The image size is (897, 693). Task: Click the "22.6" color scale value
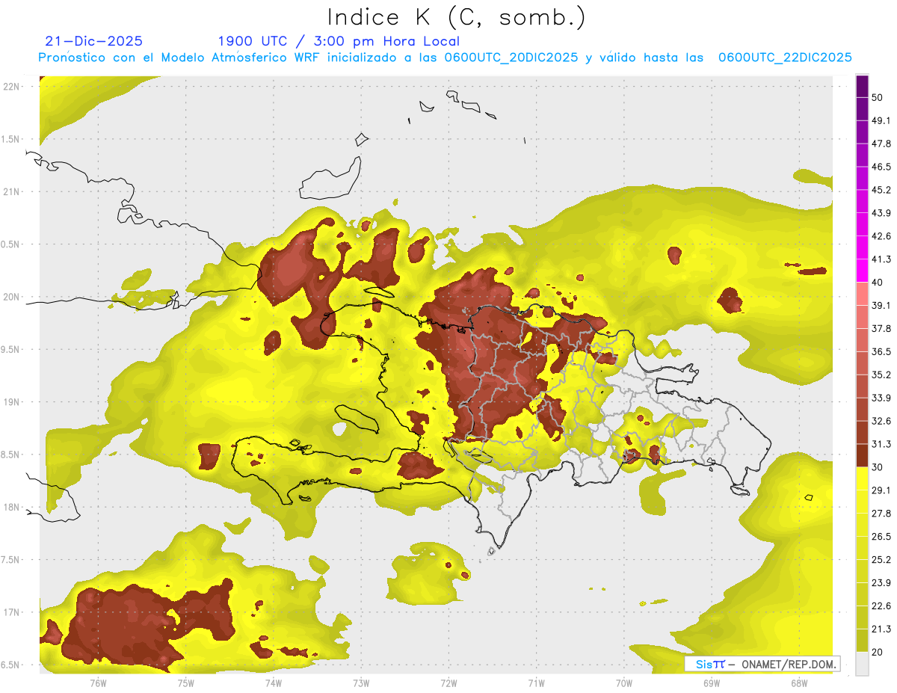click(881, 606)
